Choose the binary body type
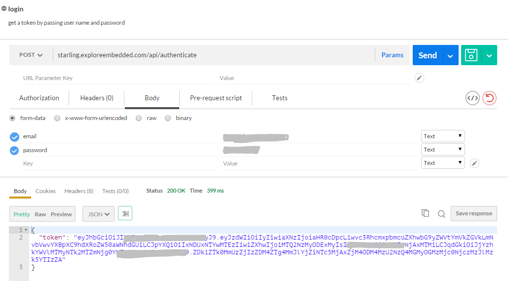The width and height of the screenshot is (508, 281). point(168,118)
